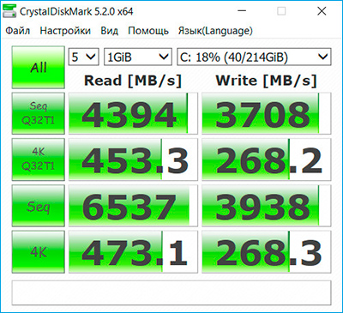Run all benchmarks with All button
The image size is (343, 313).
[x=39, y=68]
